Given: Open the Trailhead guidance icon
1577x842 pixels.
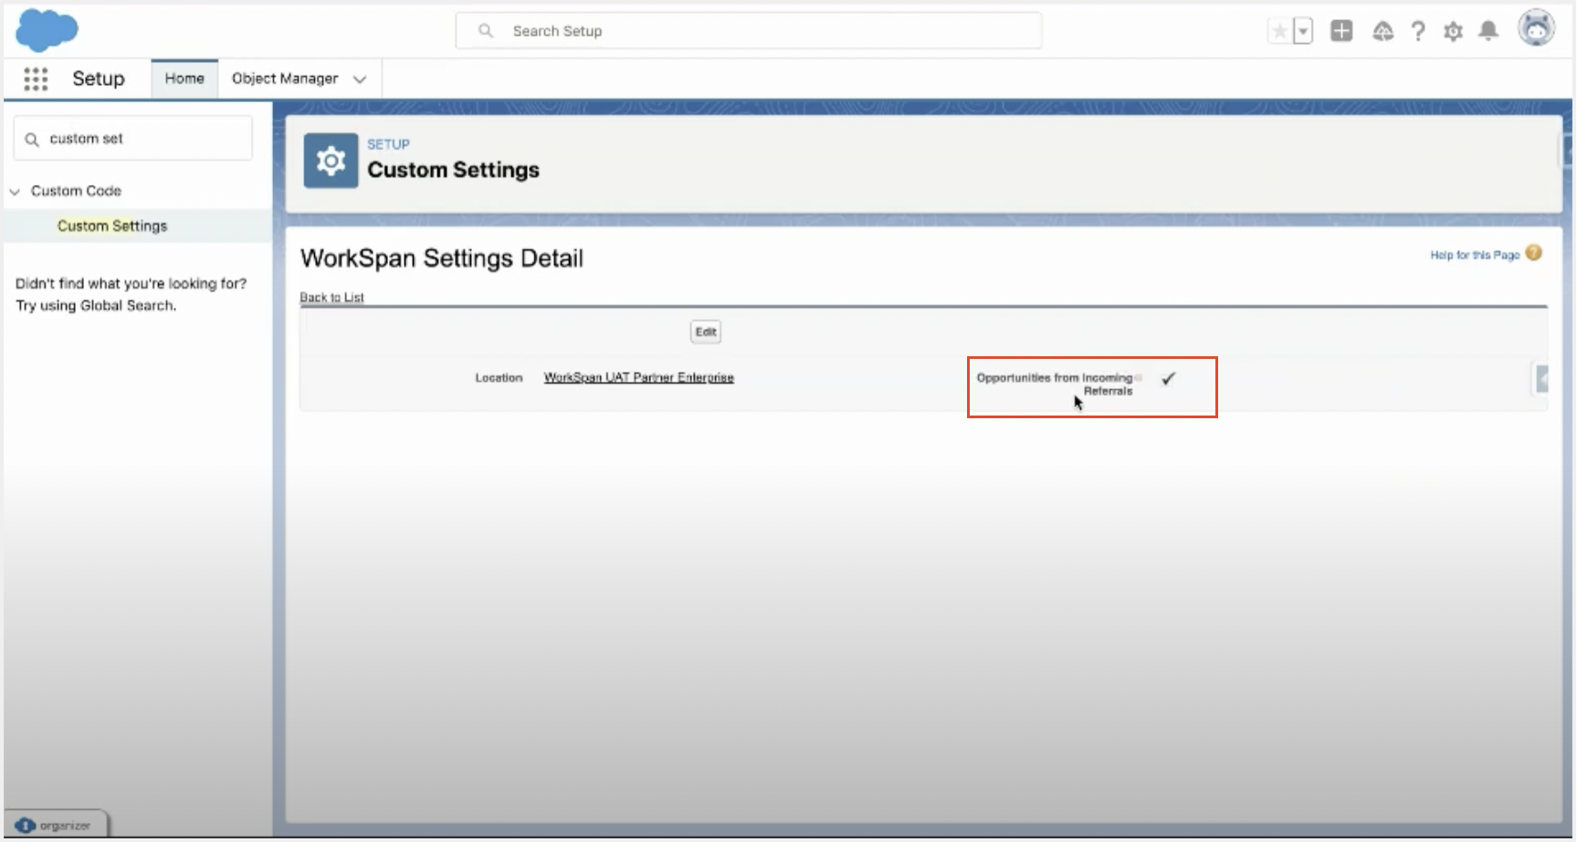Looking at the screenshot, I should click(x=1383, y=31).
